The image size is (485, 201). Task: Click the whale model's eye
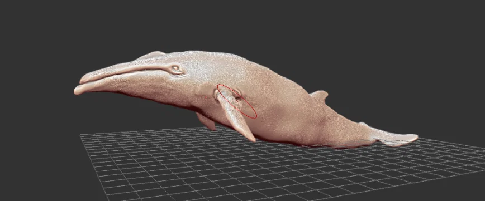175,68
